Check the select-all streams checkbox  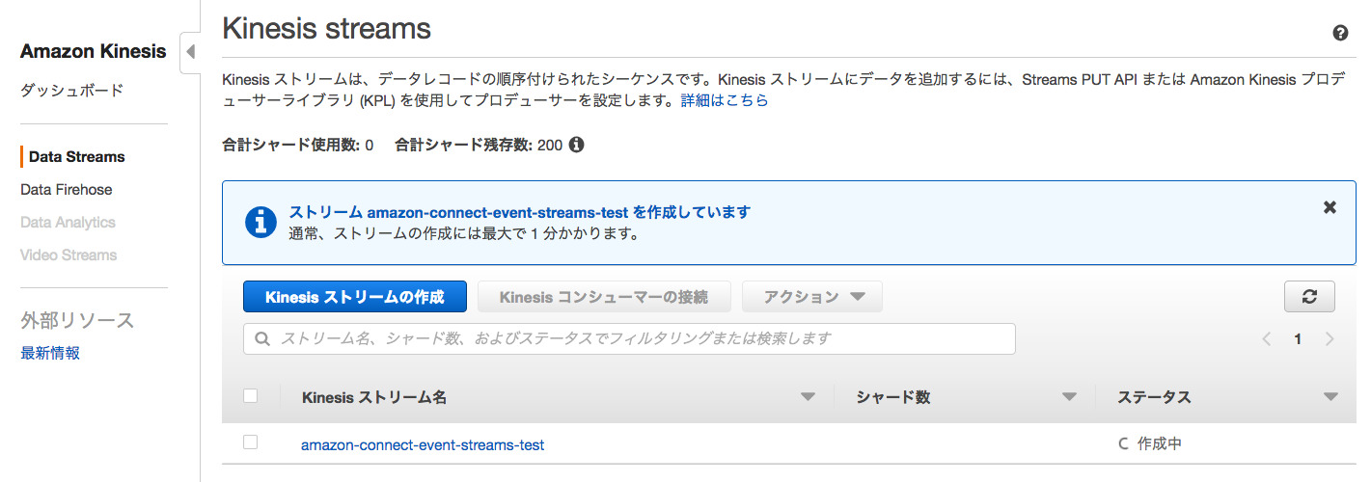[251, 396]
